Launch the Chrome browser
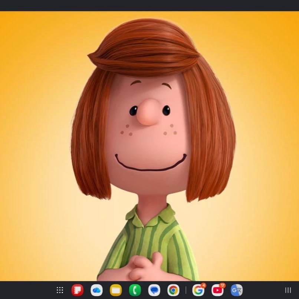Image resolution: width=299 pixels, height=299 pixels. [173, 290]
